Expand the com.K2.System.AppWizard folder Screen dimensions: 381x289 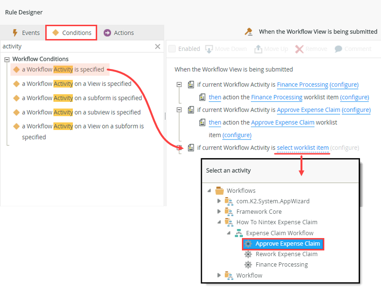pyautogui.click(x=220, y=201)
